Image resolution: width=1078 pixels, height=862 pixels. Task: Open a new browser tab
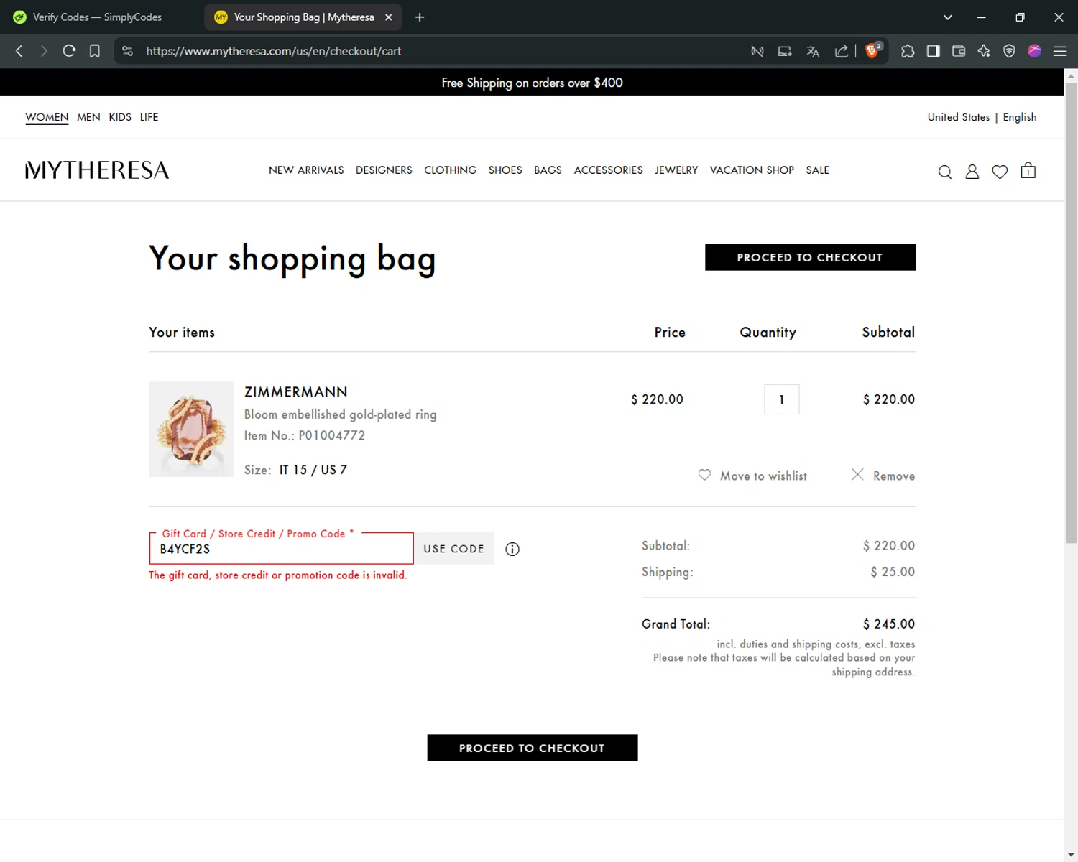point(420,17)
